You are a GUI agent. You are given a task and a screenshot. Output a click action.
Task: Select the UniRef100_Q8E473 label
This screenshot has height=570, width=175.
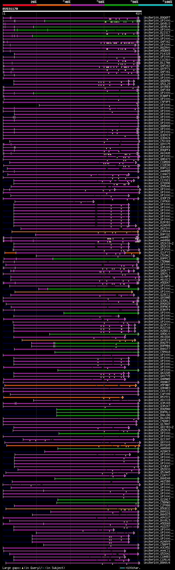tap(157, 159)
